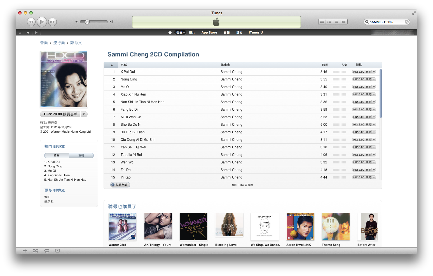This screenshot has height=276, width=433.
Task: Click the add playlist plus icon
Action: point(25,251)
